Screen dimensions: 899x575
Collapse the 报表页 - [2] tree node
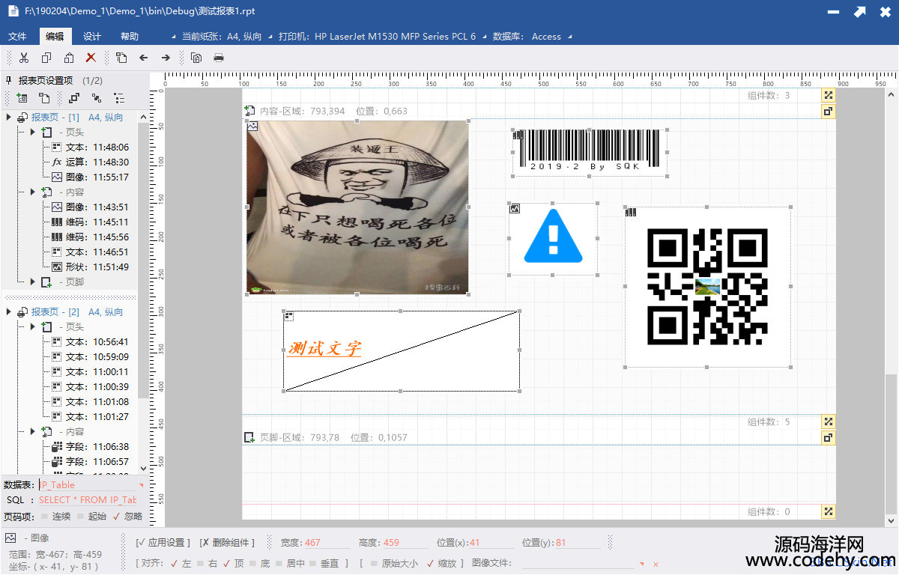click(x=8, y=312)
